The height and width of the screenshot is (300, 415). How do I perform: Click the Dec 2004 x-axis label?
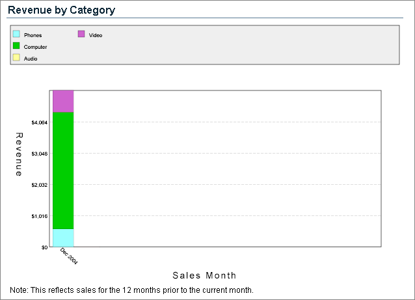point(68,256)
